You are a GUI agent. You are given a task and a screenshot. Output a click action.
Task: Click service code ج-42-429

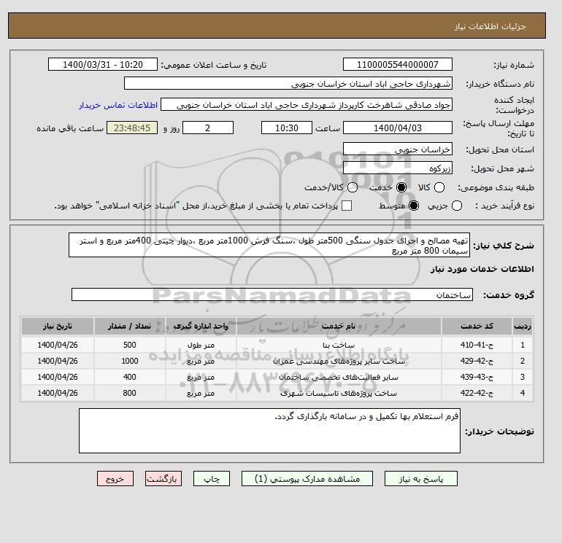pyautogui.click(x=477, y=362)
